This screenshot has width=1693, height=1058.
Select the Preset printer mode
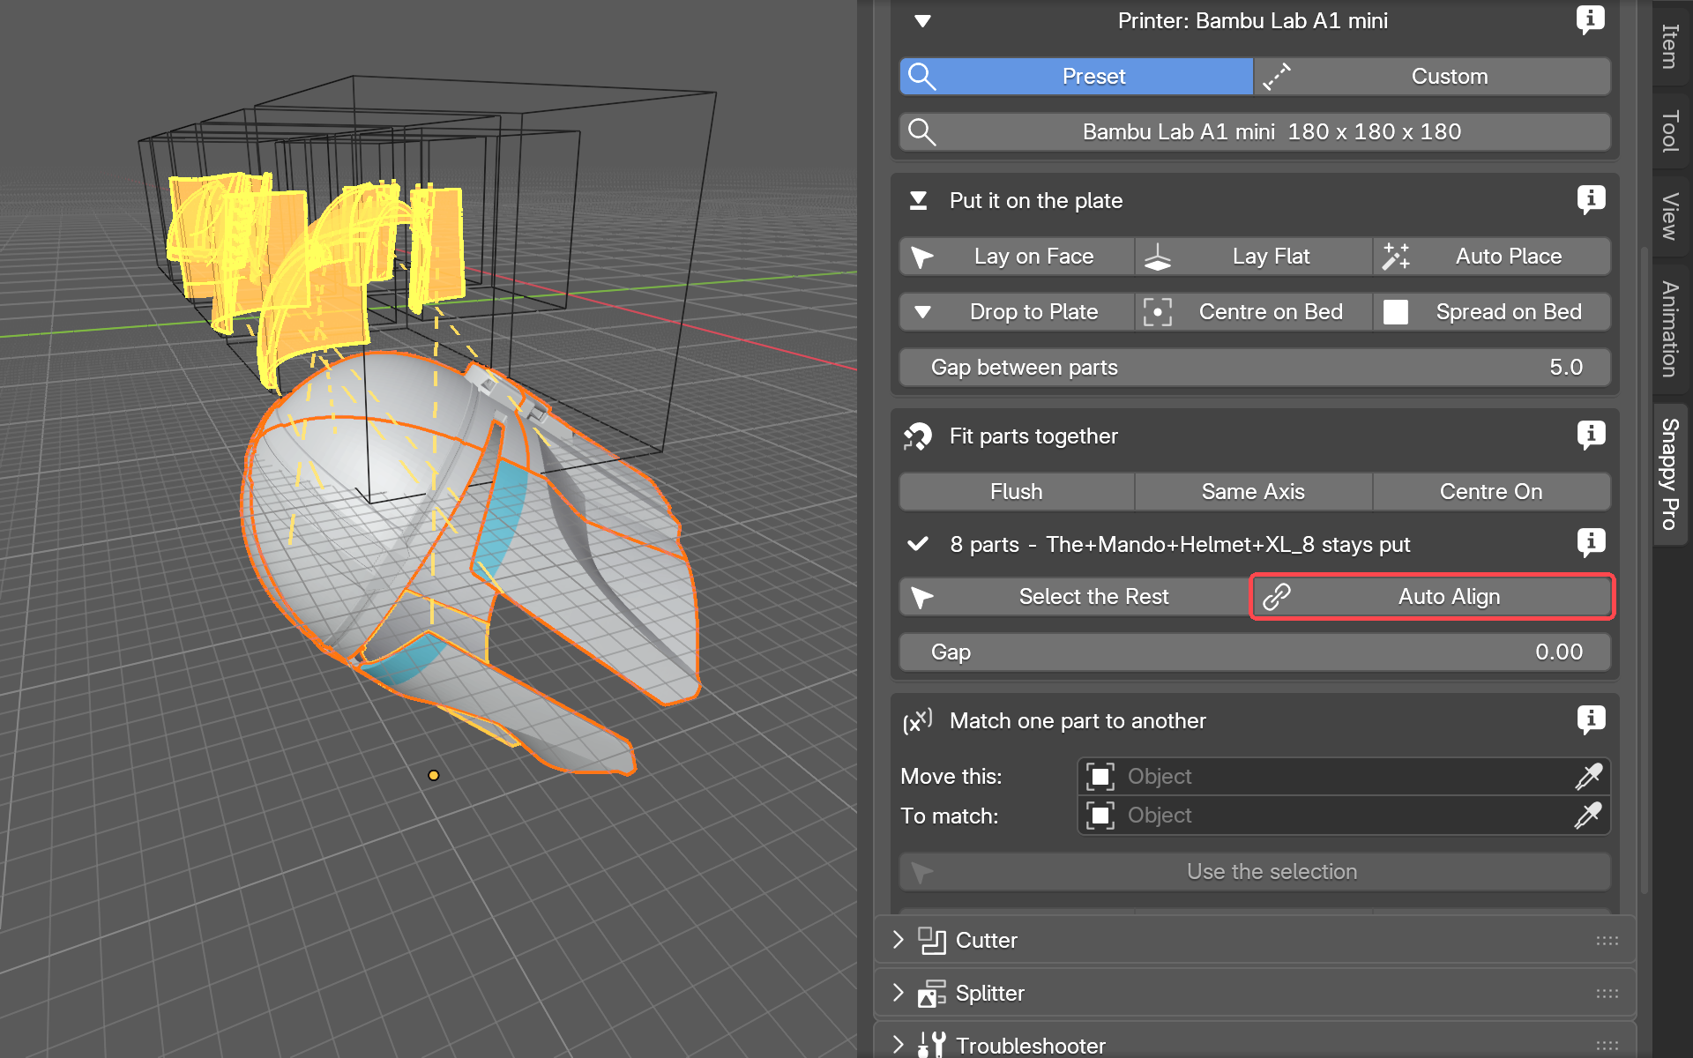click(x=1077, y=77)
